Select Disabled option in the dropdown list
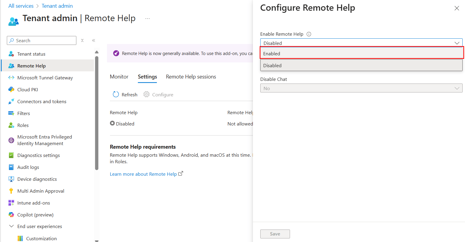This screenshot has width=465, height=242. (x=361, y=65)
